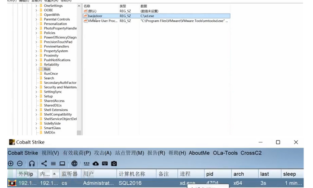Click the Run folder icon in tree
Viewport: 313px width, 188px height.
coord(41,69)
